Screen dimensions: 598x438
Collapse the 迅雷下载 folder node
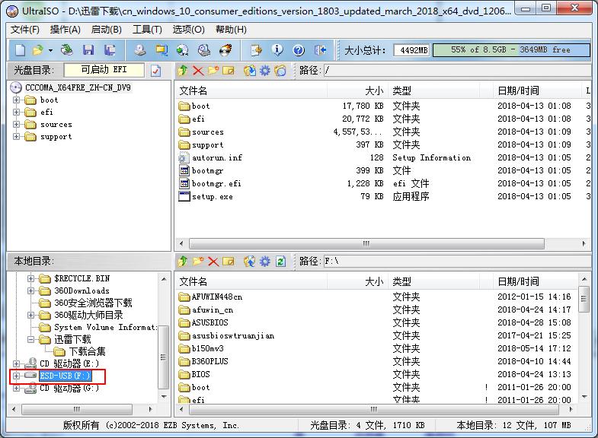[31, 339]
